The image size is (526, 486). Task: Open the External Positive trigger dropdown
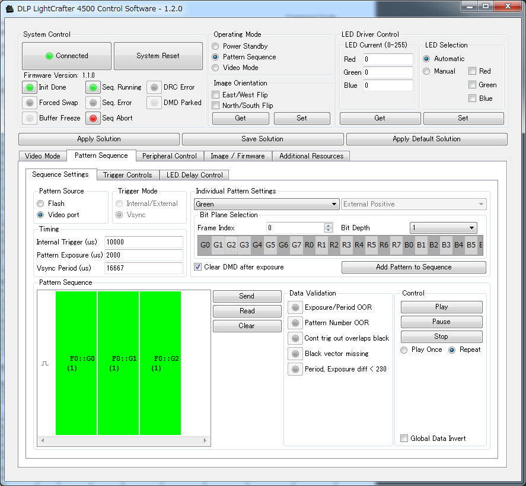[x=413, y=204]
